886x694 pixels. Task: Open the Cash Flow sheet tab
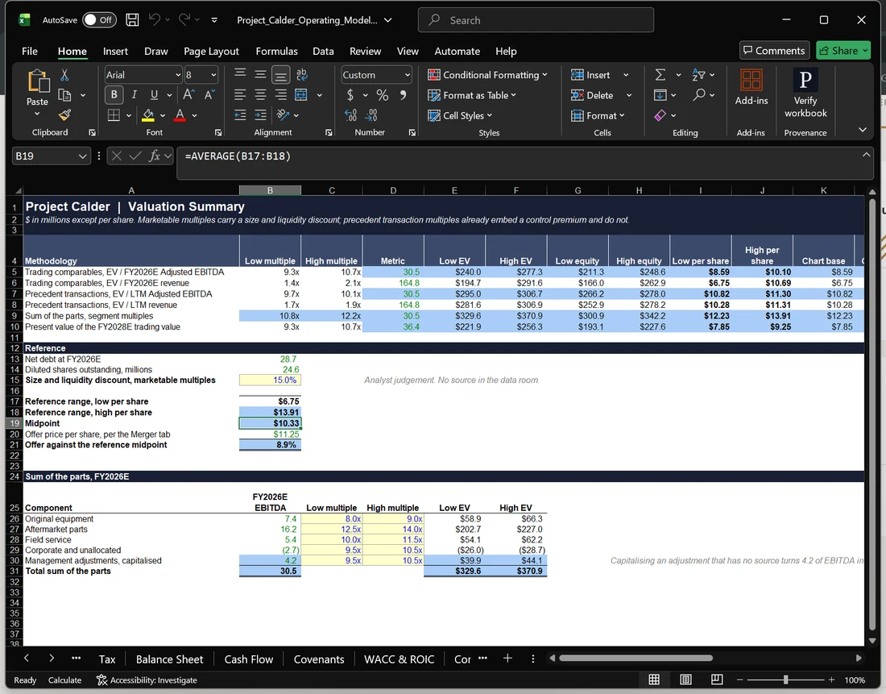[x=249, y=659]
